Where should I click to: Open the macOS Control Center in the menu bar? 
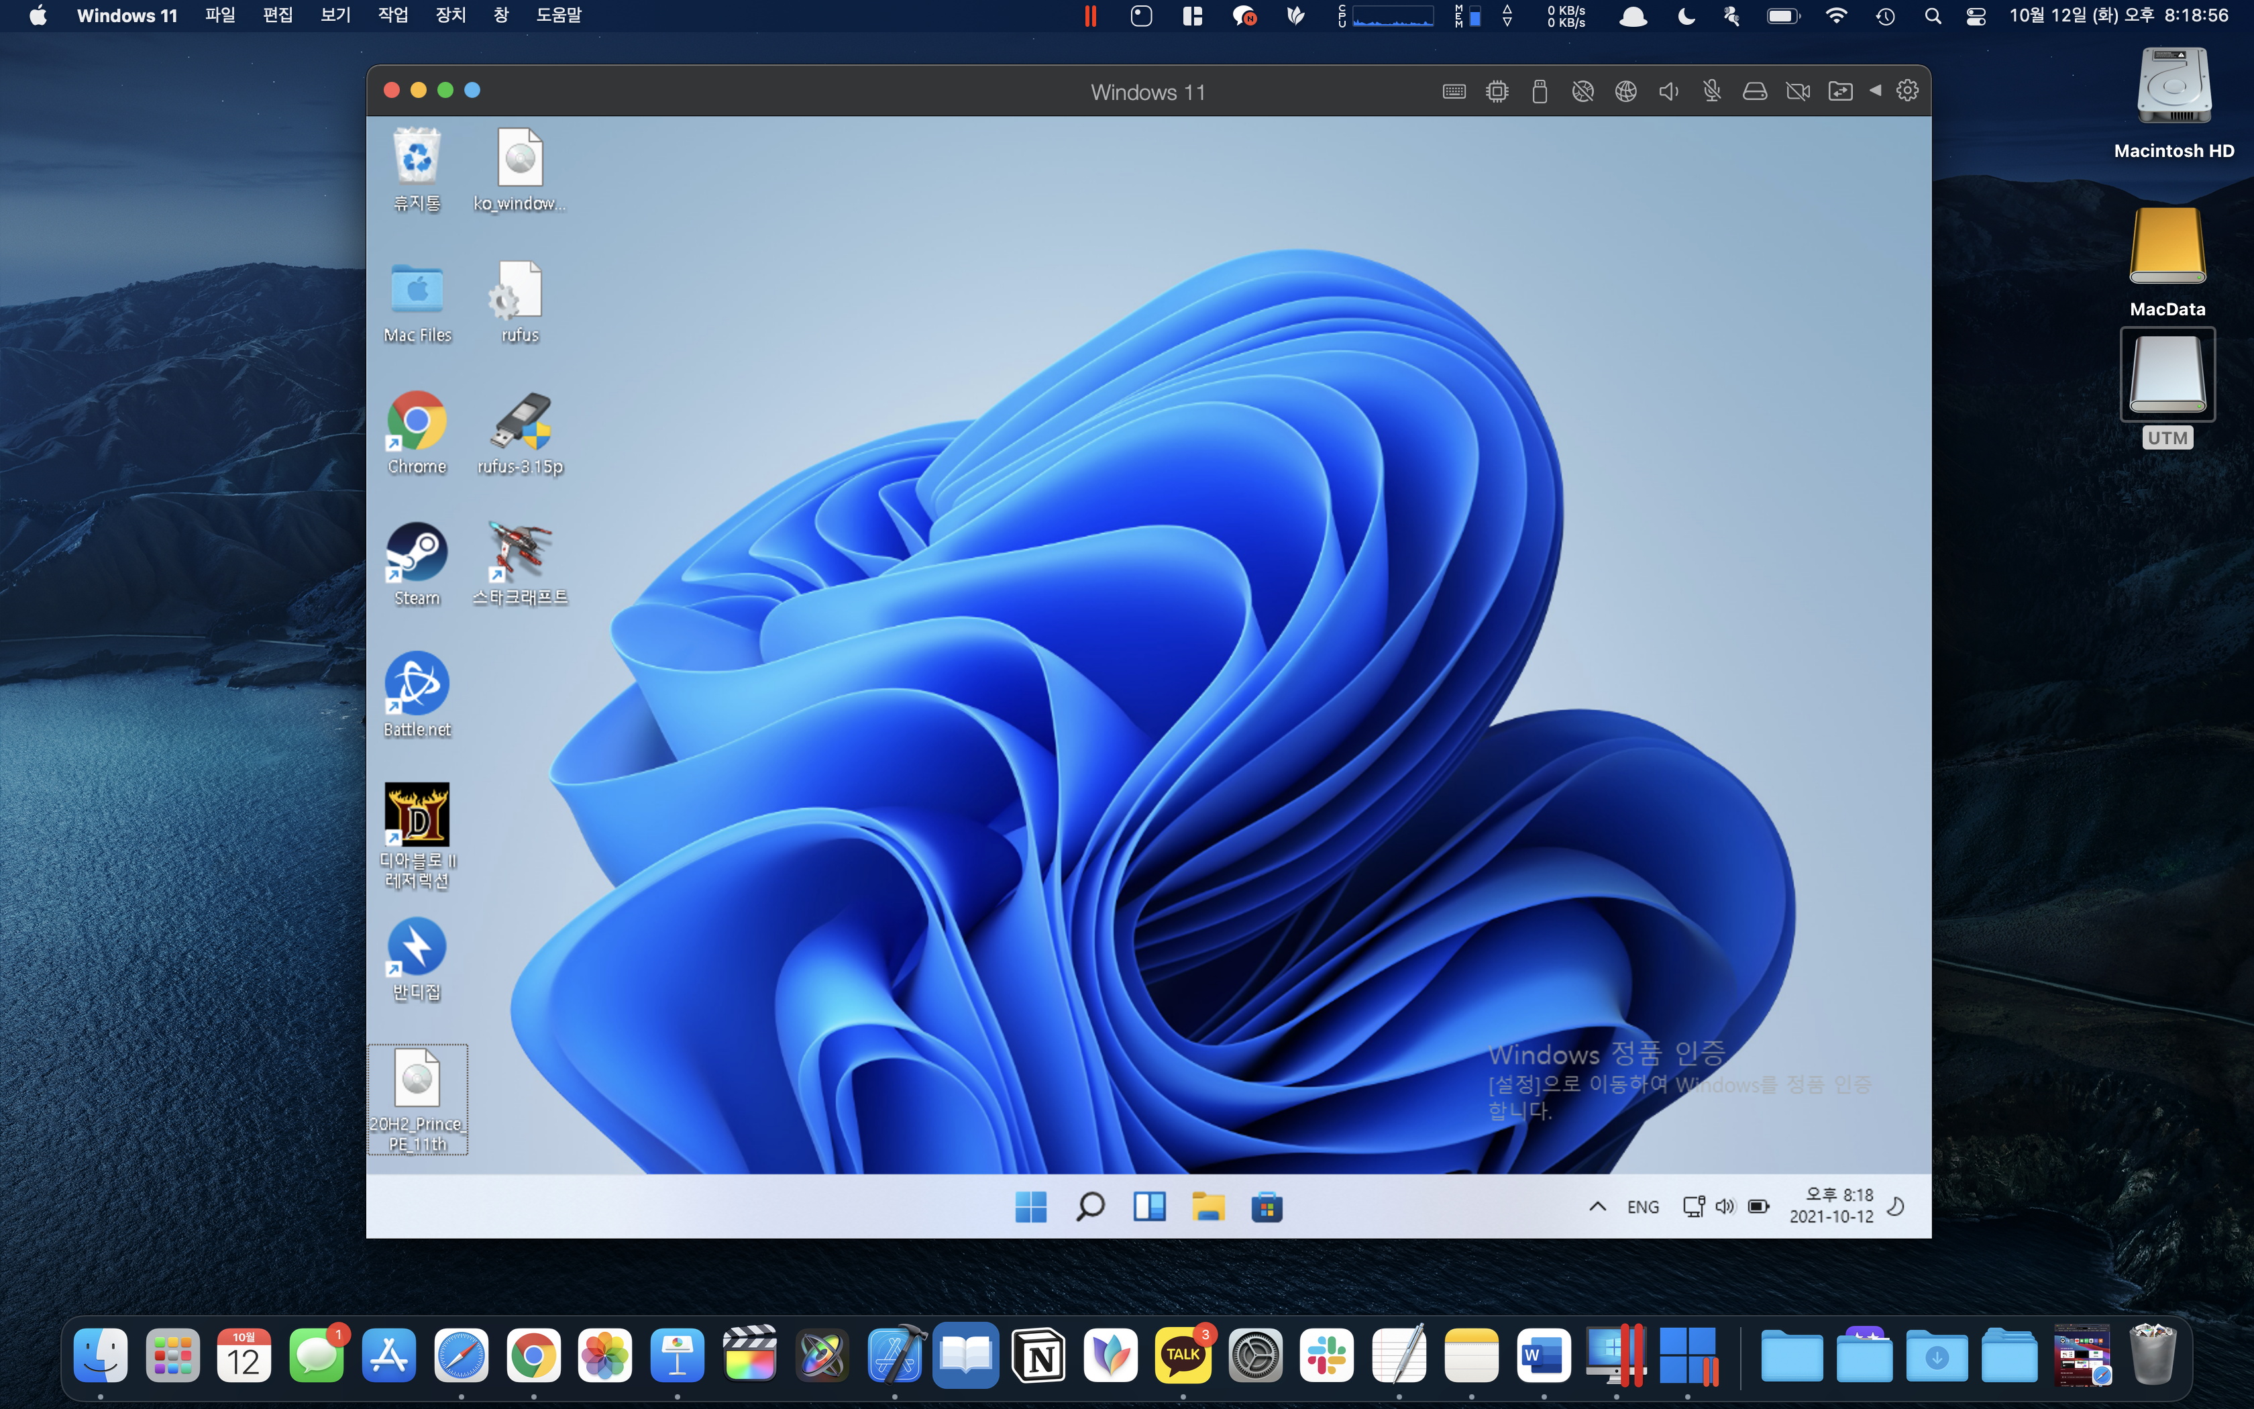click(1976, 16)
